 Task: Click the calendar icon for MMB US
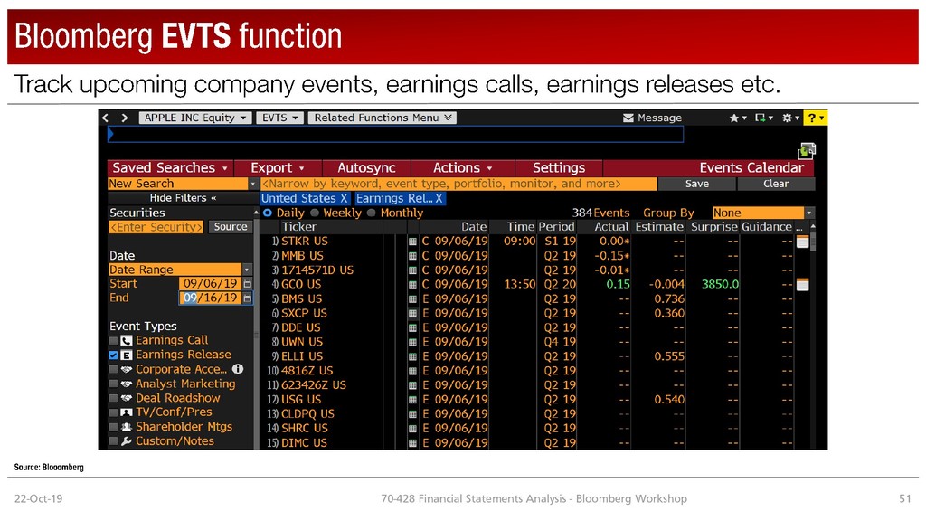pos(412,256)
